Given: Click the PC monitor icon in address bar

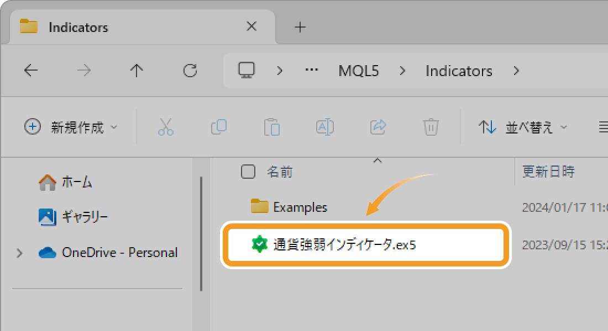Looking at the screenshot, I should [x=247, y=71].
